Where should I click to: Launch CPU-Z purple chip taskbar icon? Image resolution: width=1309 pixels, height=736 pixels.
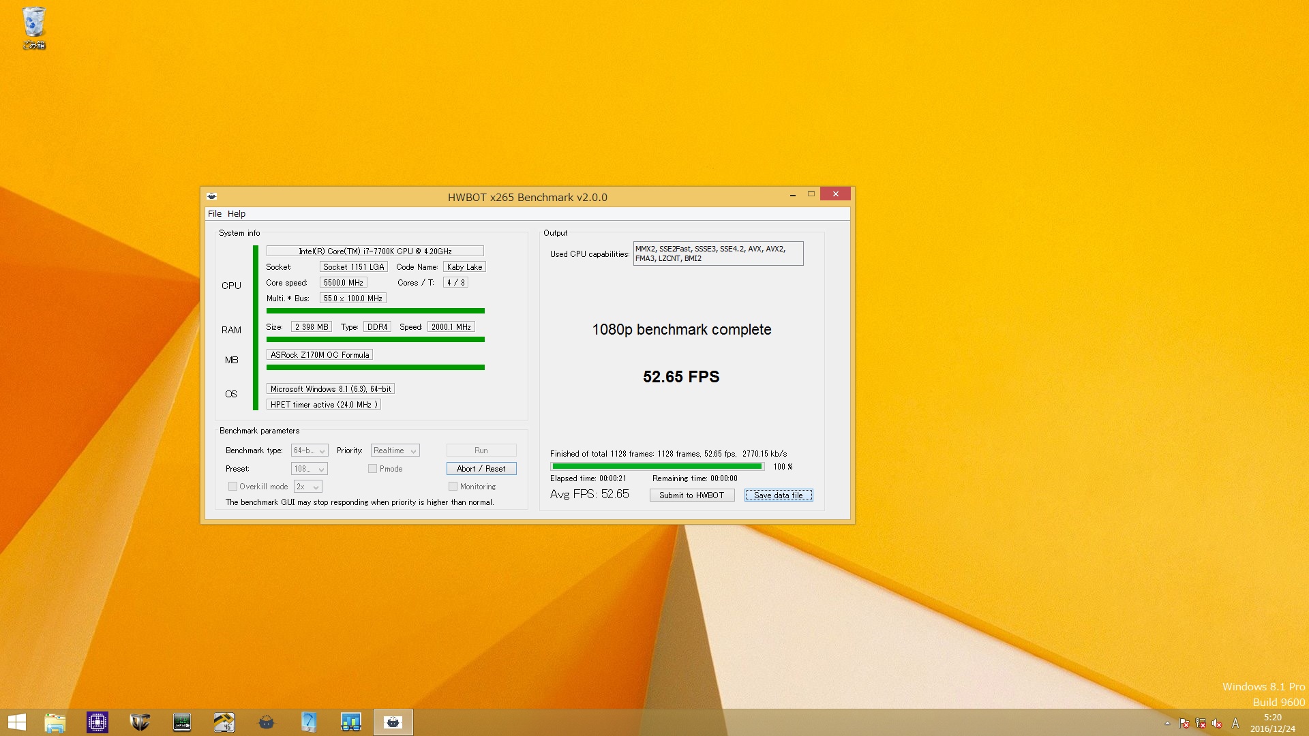coord(97,722)
